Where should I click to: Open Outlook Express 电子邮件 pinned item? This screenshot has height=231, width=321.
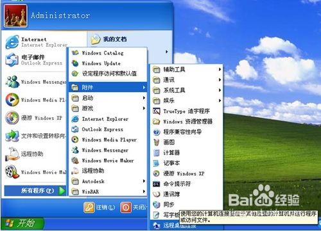click(34, 60)
